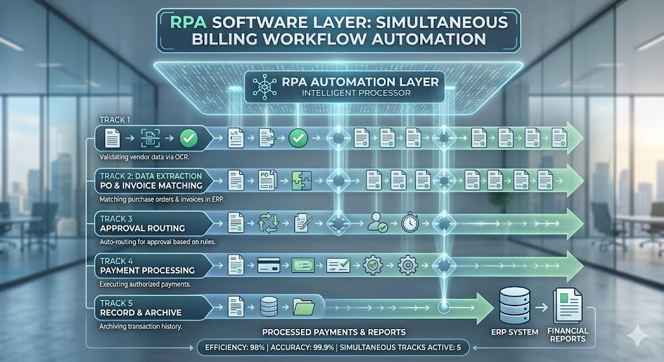Click the 'INTELLIGENT PROCESSOR' subtitle text
Viewport: 664px width, 362px height.
click(357, 93)
